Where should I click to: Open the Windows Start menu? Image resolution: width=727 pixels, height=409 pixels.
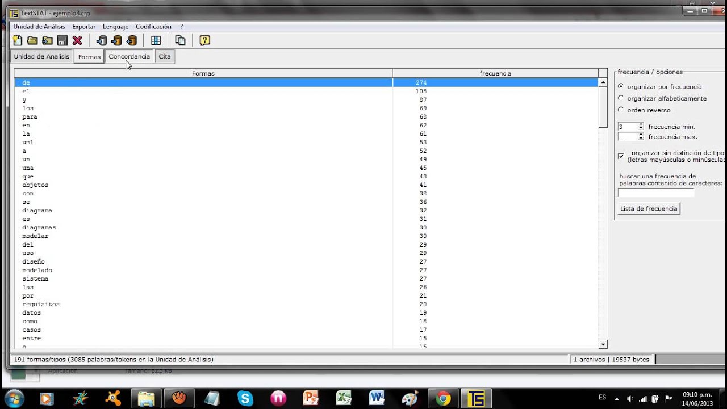pos(14,398)
